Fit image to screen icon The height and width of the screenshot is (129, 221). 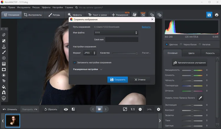125,109
